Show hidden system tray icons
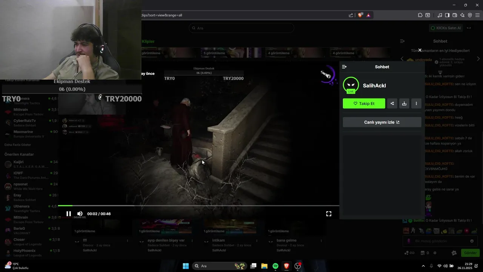Image resolution: width=483 pixels, height=272 pixels. (x=423, y=266)
